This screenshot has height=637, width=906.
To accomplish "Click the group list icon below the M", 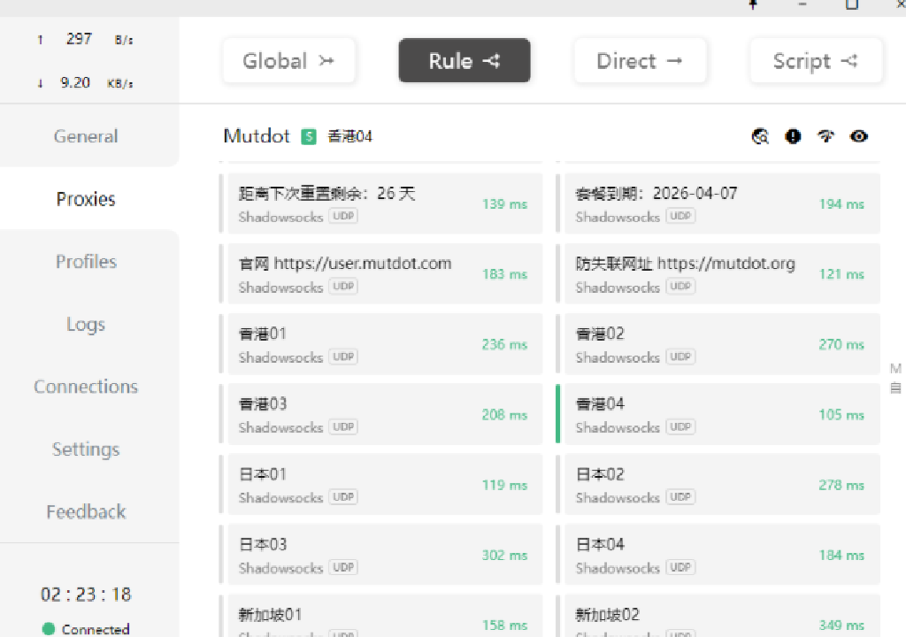I will [x=895, y=388].
